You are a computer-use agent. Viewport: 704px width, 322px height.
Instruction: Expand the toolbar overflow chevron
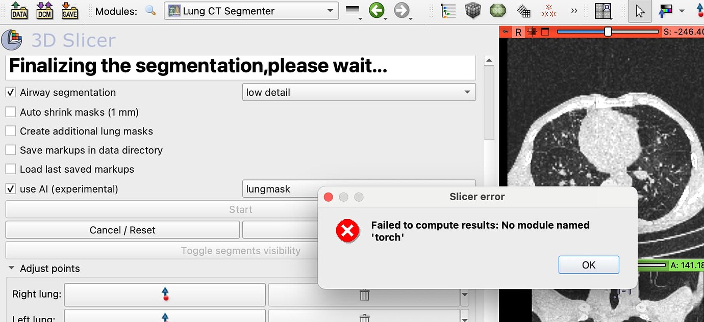click(574, 10)
